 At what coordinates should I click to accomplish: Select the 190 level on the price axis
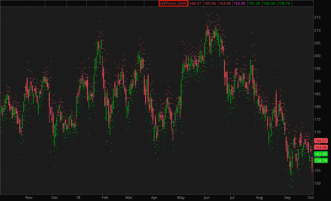pyautogui.click(x=317, y=81)
